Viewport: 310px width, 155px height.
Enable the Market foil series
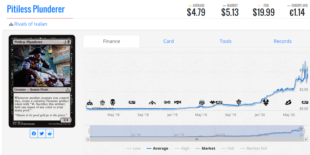[253, 148]
